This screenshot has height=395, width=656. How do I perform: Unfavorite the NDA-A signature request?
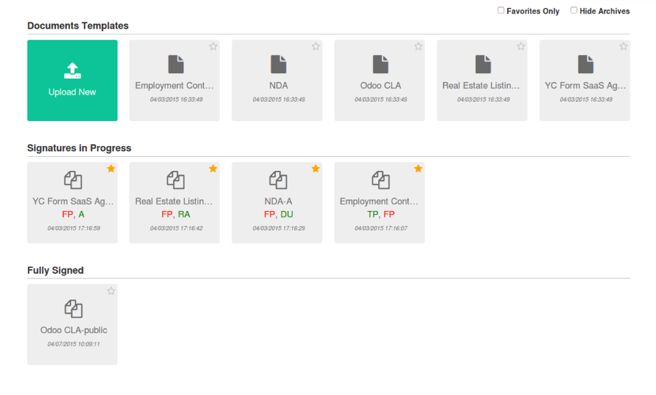pos(316,168)
